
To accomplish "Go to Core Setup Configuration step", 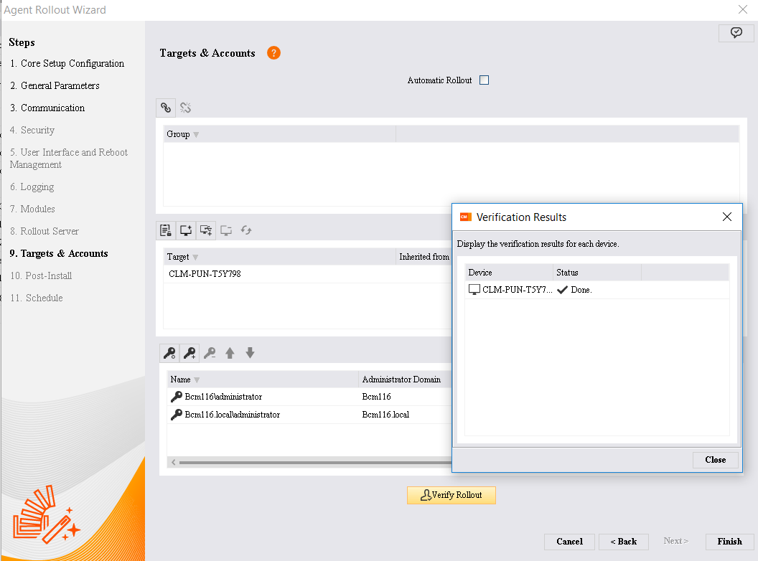I will (72, 63).
